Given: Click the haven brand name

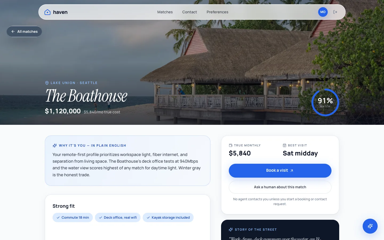Looking at the screenshot, I should pyautogui.click(x=60, y=12).
